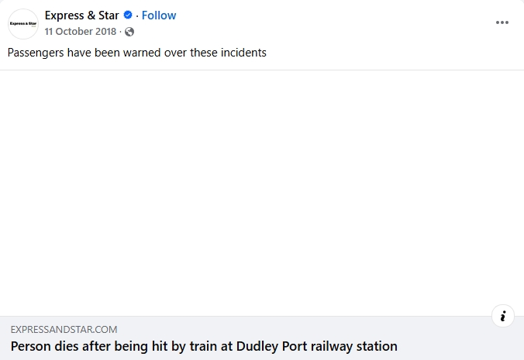
Task: Click the globe public audience icon
Action: (x=129, y=32)
